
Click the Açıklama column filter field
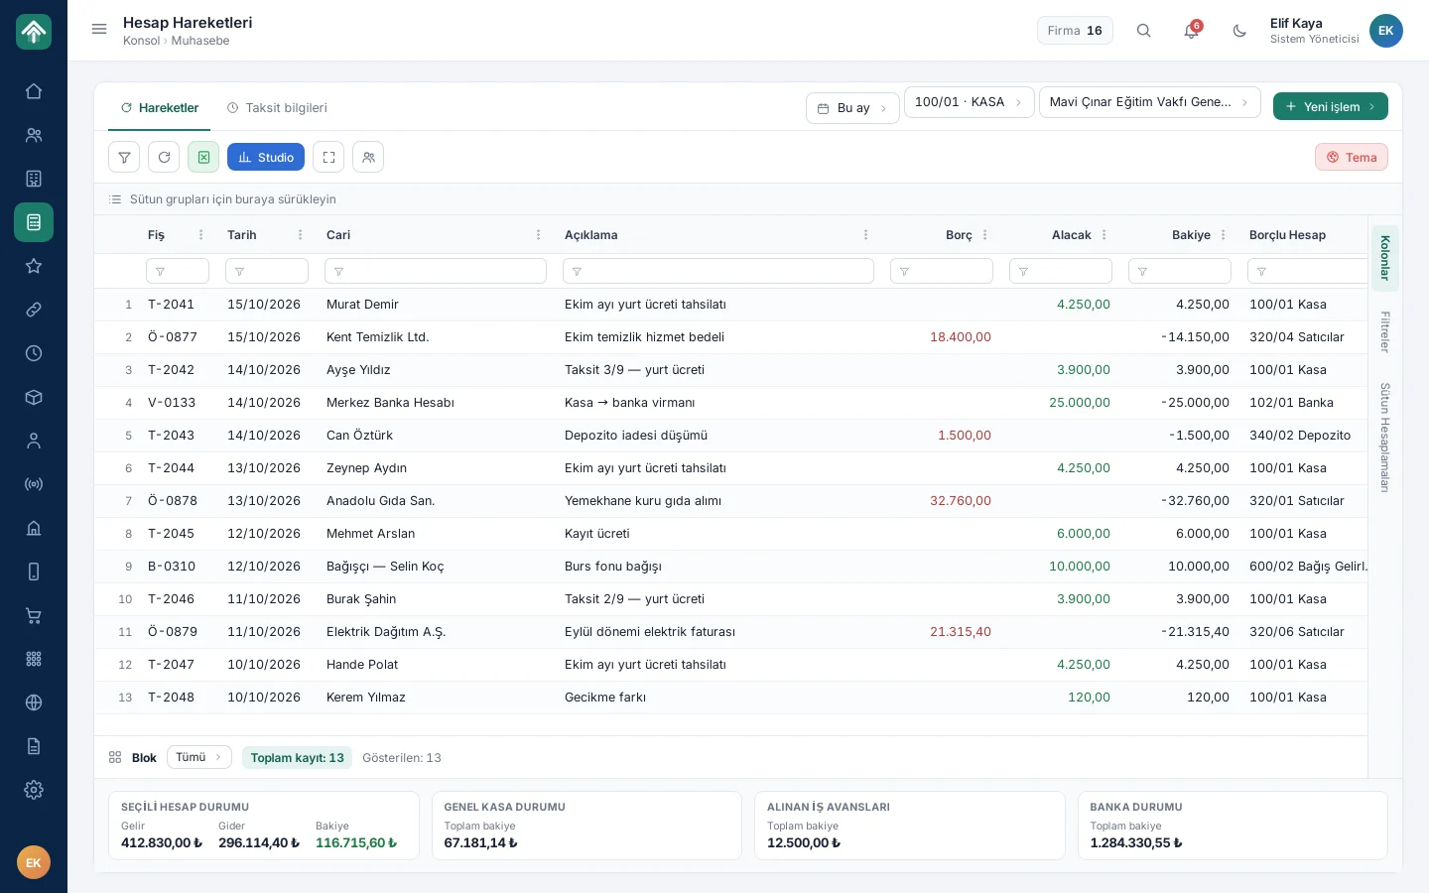tap(718, 271)
